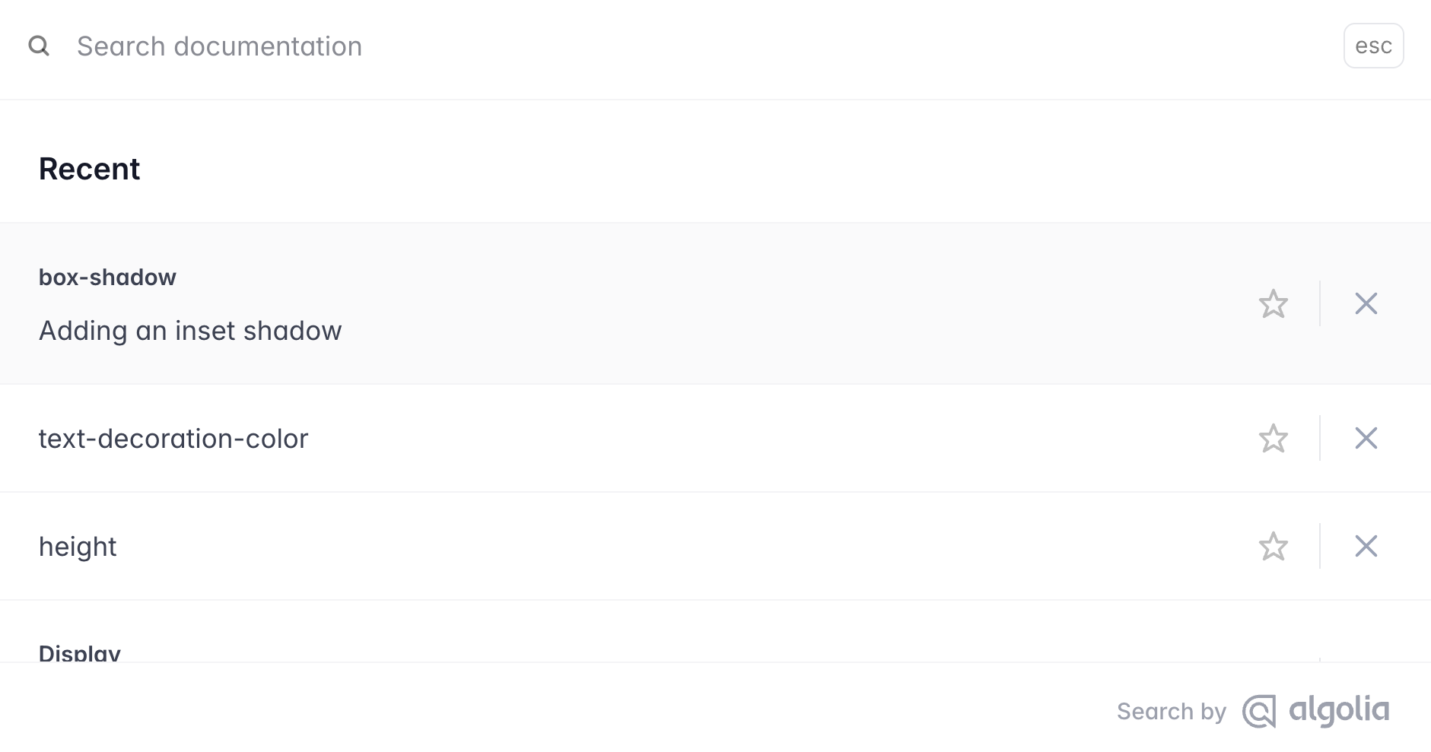Remove height from recent searches
1431x752 pixels.
coord(1366,547)
